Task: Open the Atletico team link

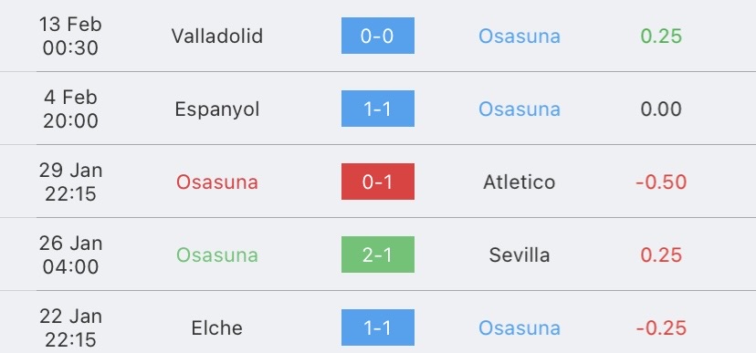Action: pos(520,182)
